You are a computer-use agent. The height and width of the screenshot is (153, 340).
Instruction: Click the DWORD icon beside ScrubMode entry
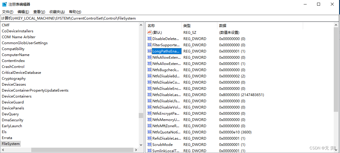pos(149,144)
